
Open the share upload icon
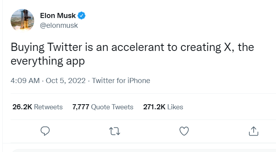pos(254,131)
